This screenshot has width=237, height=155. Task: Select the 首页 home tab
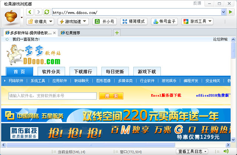[x=19, y=71]
